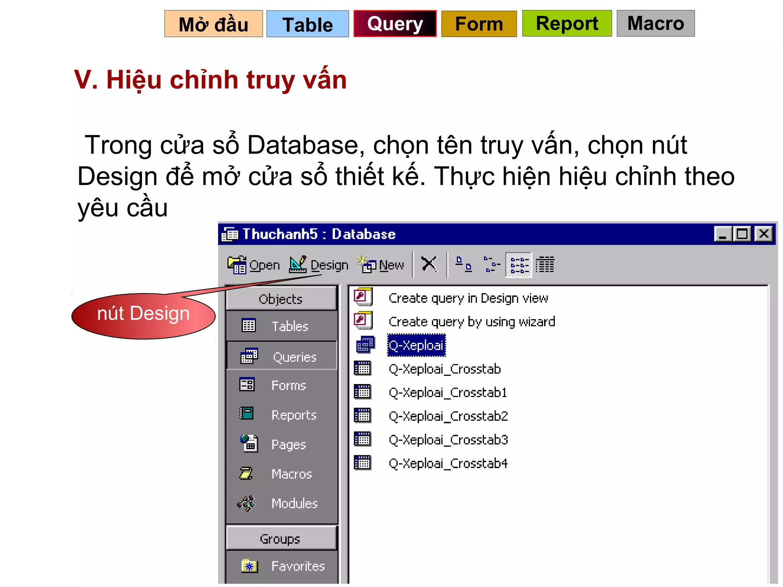The width and height of the screenshot is (783, 587).
Task: Click the Macros scroll icon
Action: click(246, 473)
